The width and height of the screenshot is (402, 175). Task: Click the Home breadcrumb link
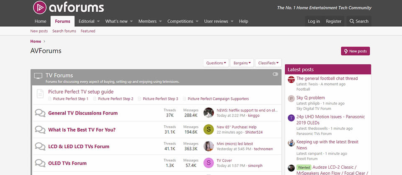(x=36, y=41)
